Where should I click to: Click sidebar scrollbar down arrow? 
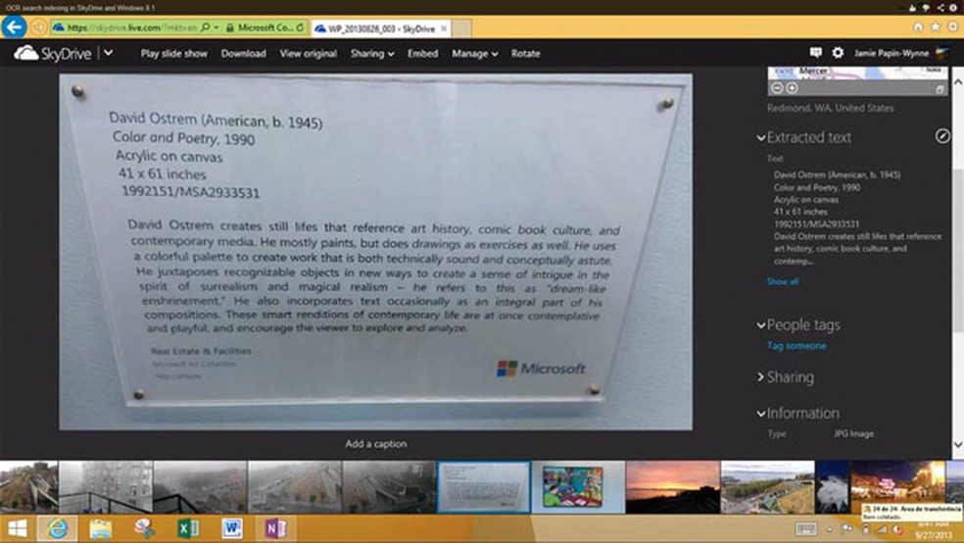click(957, 445)
